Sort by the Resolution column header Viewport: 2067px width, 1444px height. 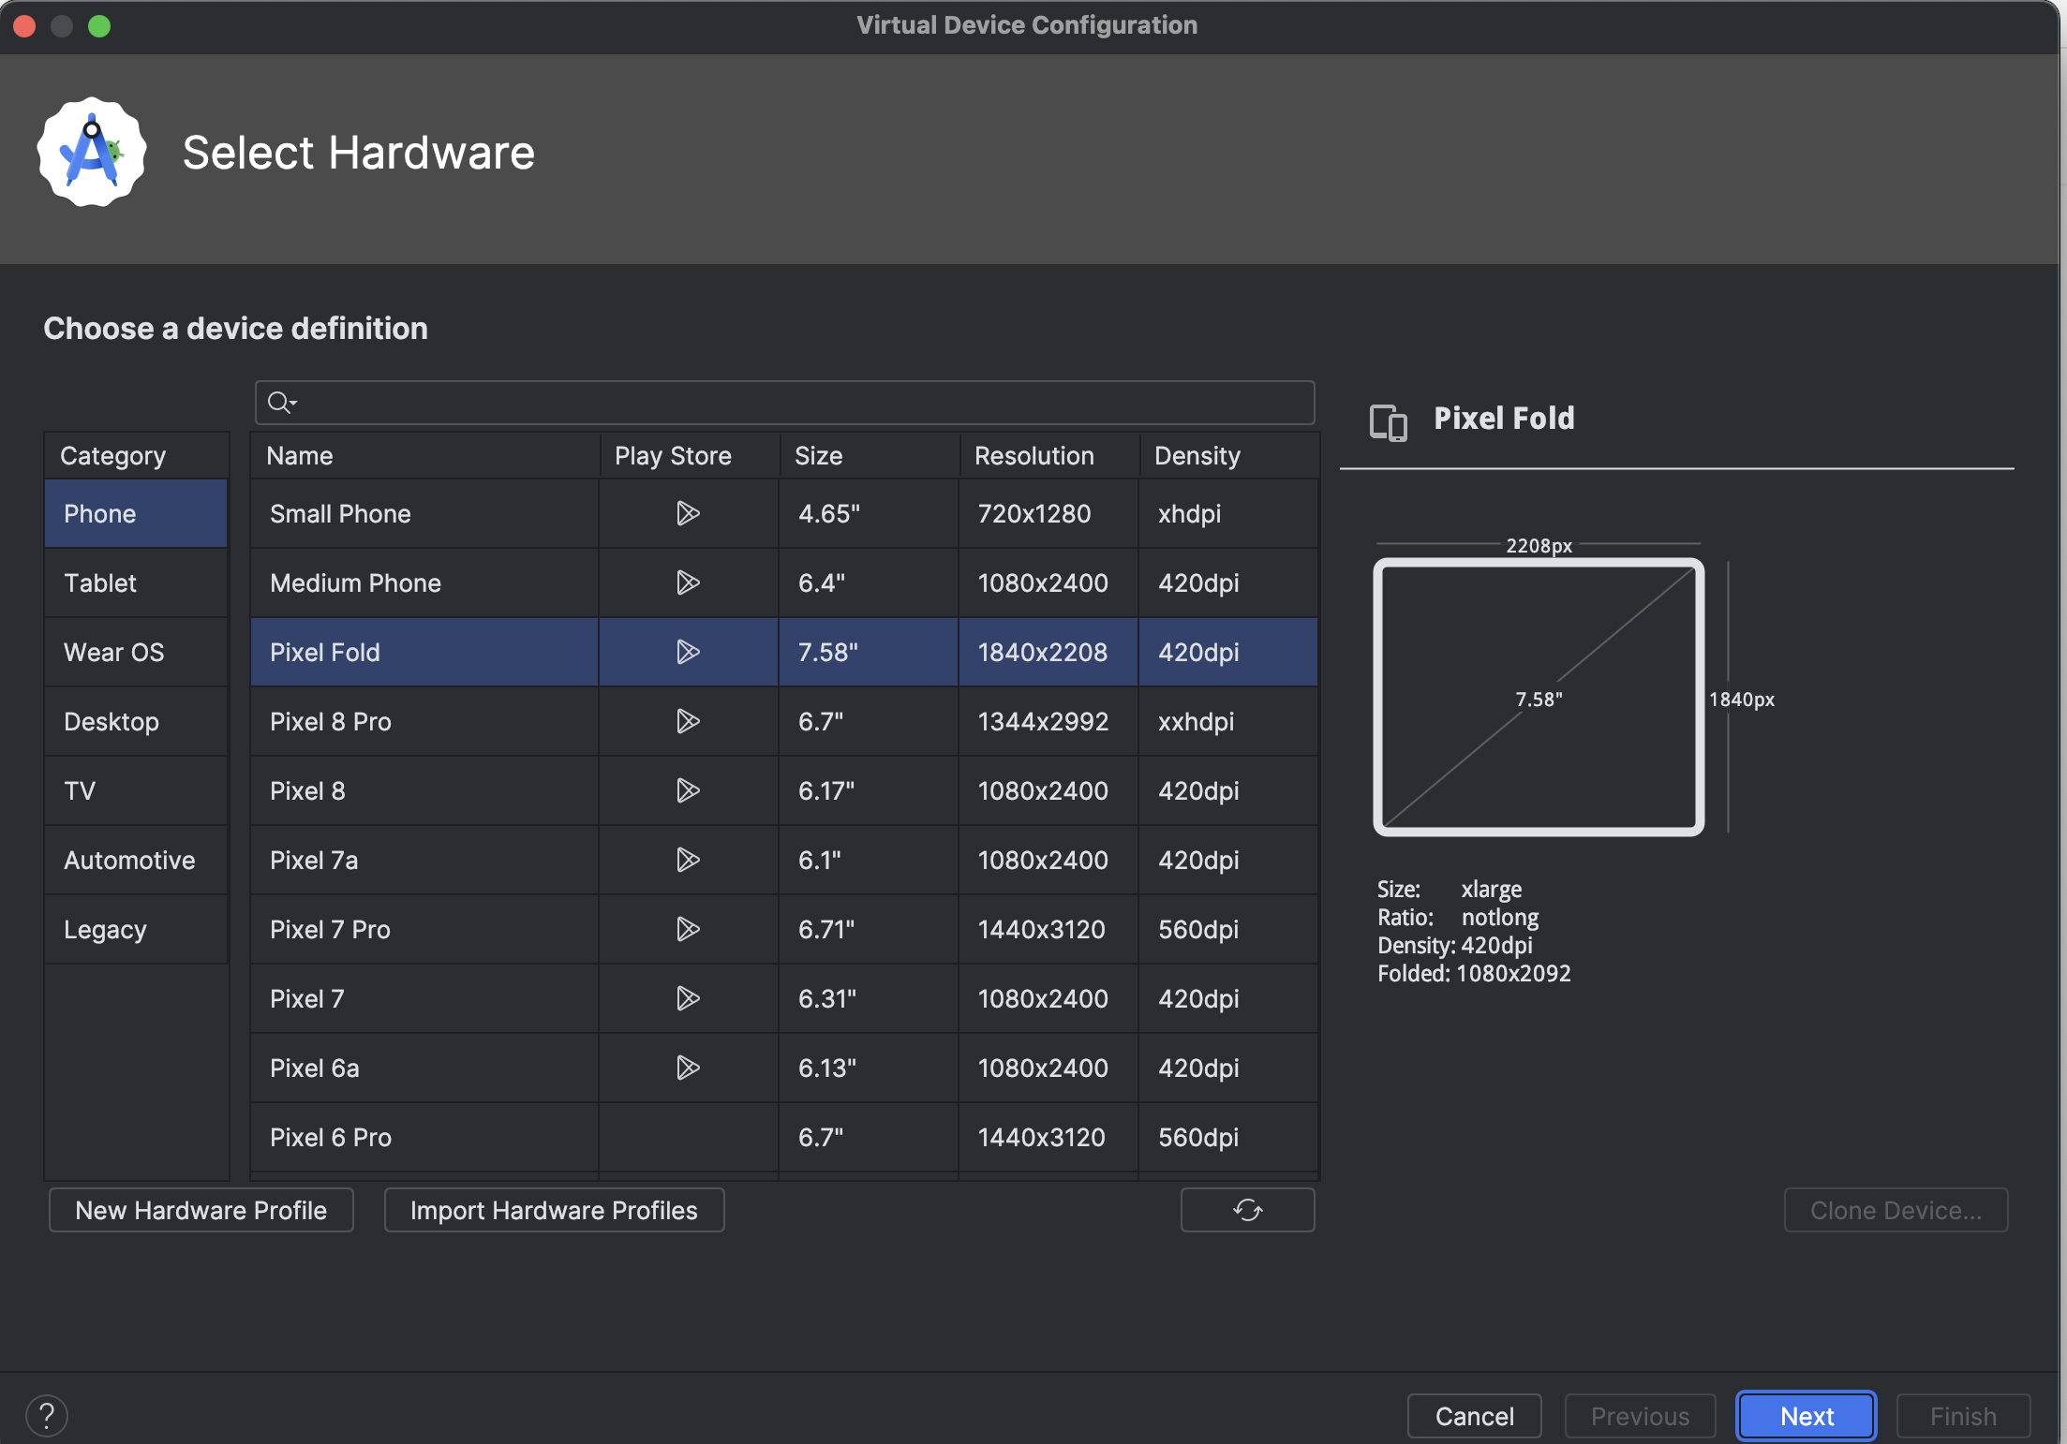coord(1049,456)
